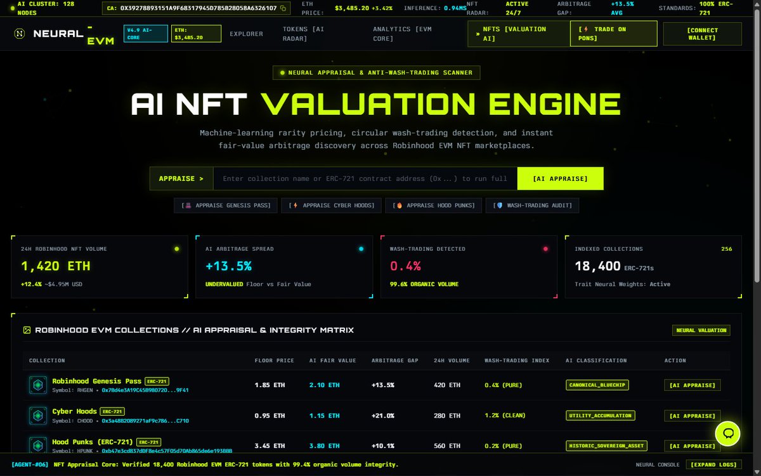This screenshot has width=761, height=476.
Task: Click the AI Fair Value column header
Action: point(332,360)
